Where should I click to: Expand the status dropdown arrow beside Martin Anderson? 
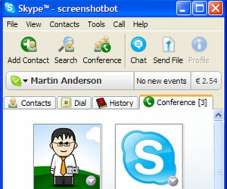(x=25, y=81)
